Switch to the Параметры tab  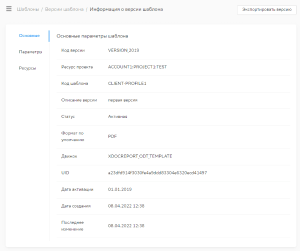tap(30, 52)
